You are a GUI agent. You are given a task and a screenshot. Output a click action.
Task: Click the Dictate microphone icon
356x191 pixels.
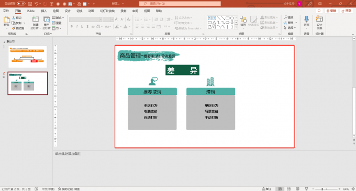306,19
